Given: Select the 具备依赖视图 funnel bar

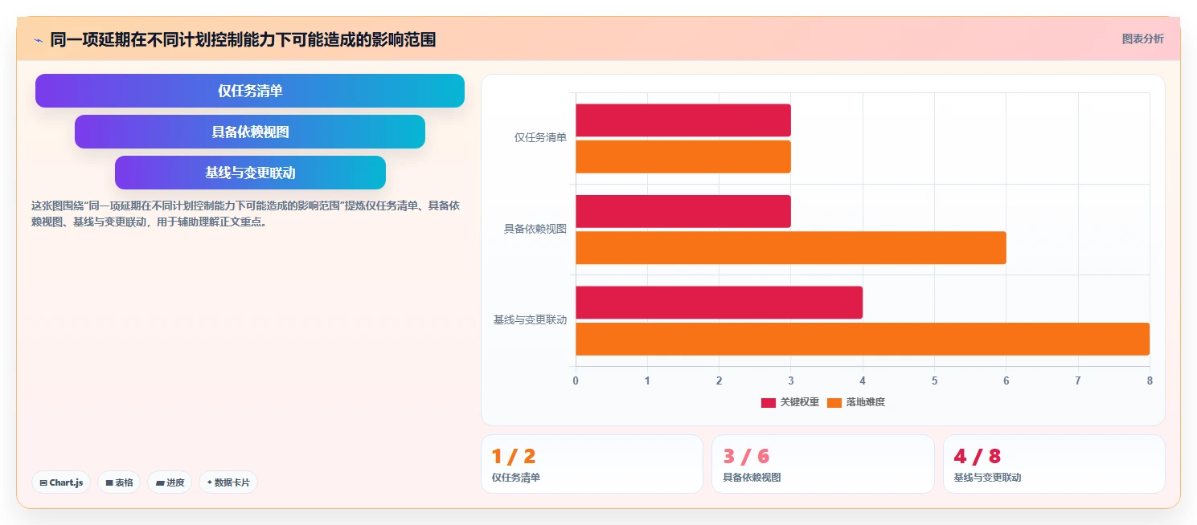Looking at the screenshot, I should pos(250,132).
